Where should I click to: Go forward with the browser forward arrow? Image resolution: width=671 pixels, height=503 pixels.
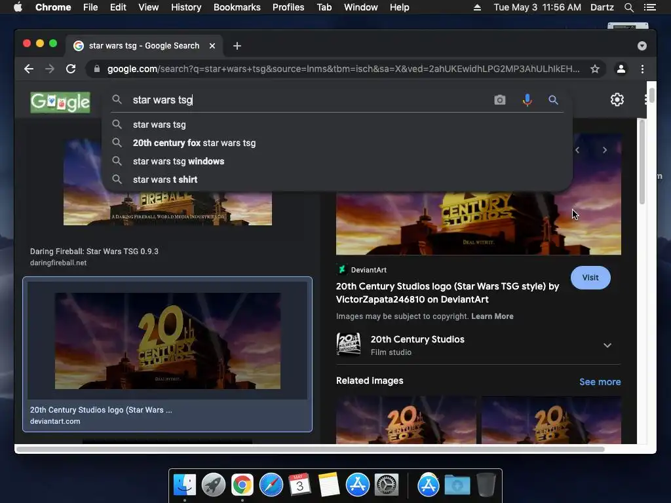click(50, 69)
